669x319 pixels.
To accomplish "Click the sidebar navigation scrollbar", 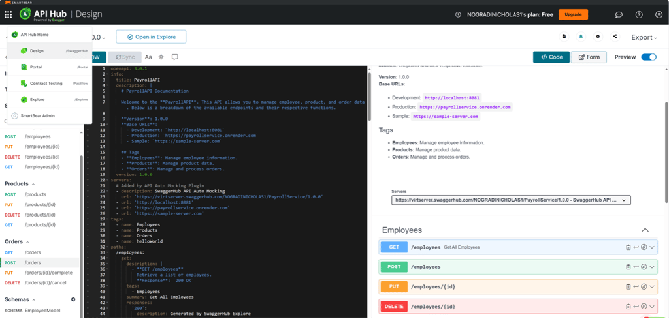I will (82, 237).
